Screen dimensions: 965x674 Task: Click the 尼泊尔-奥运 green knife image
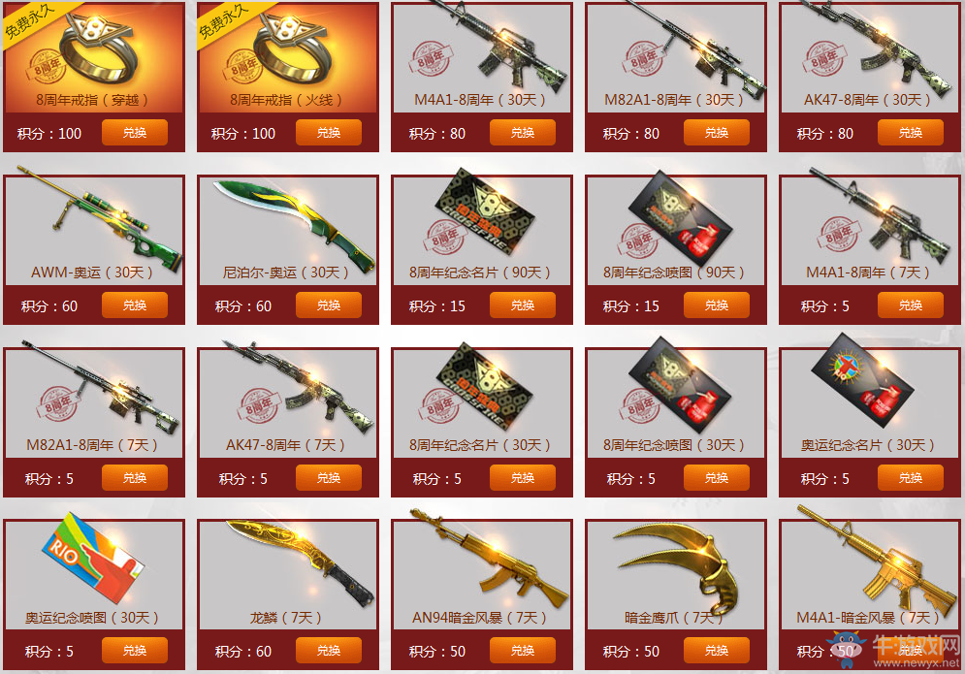point(294,224)
